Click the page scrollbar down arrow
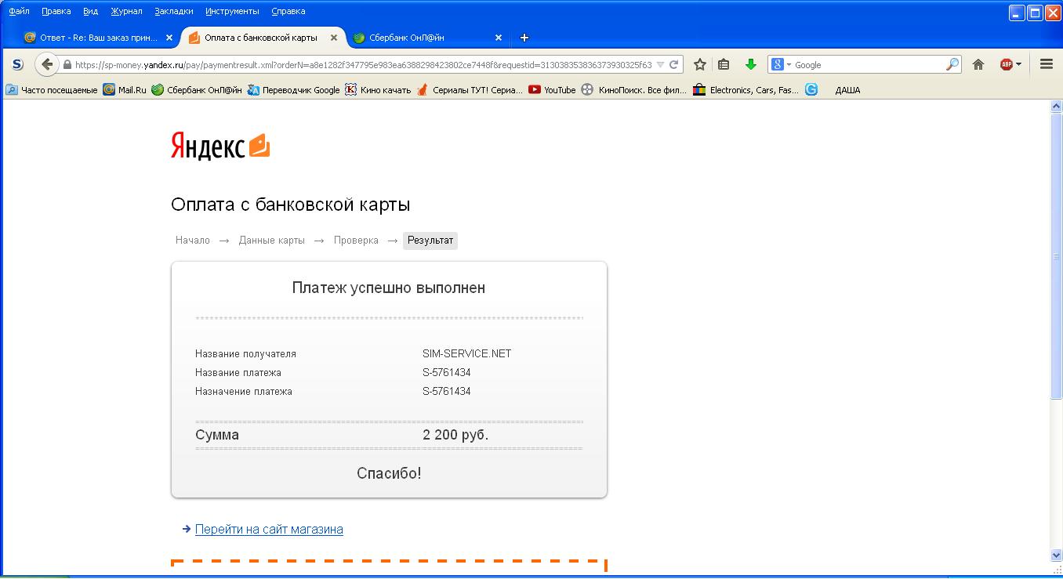Viewport: 1063px width, 579px height. pyautogui.click(x=1056, y=555)
